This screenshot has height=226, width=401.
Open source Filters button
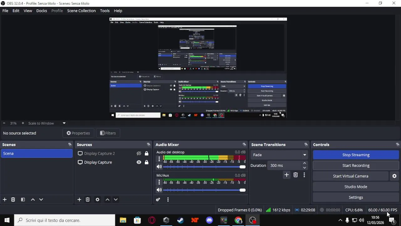(108, 133)
